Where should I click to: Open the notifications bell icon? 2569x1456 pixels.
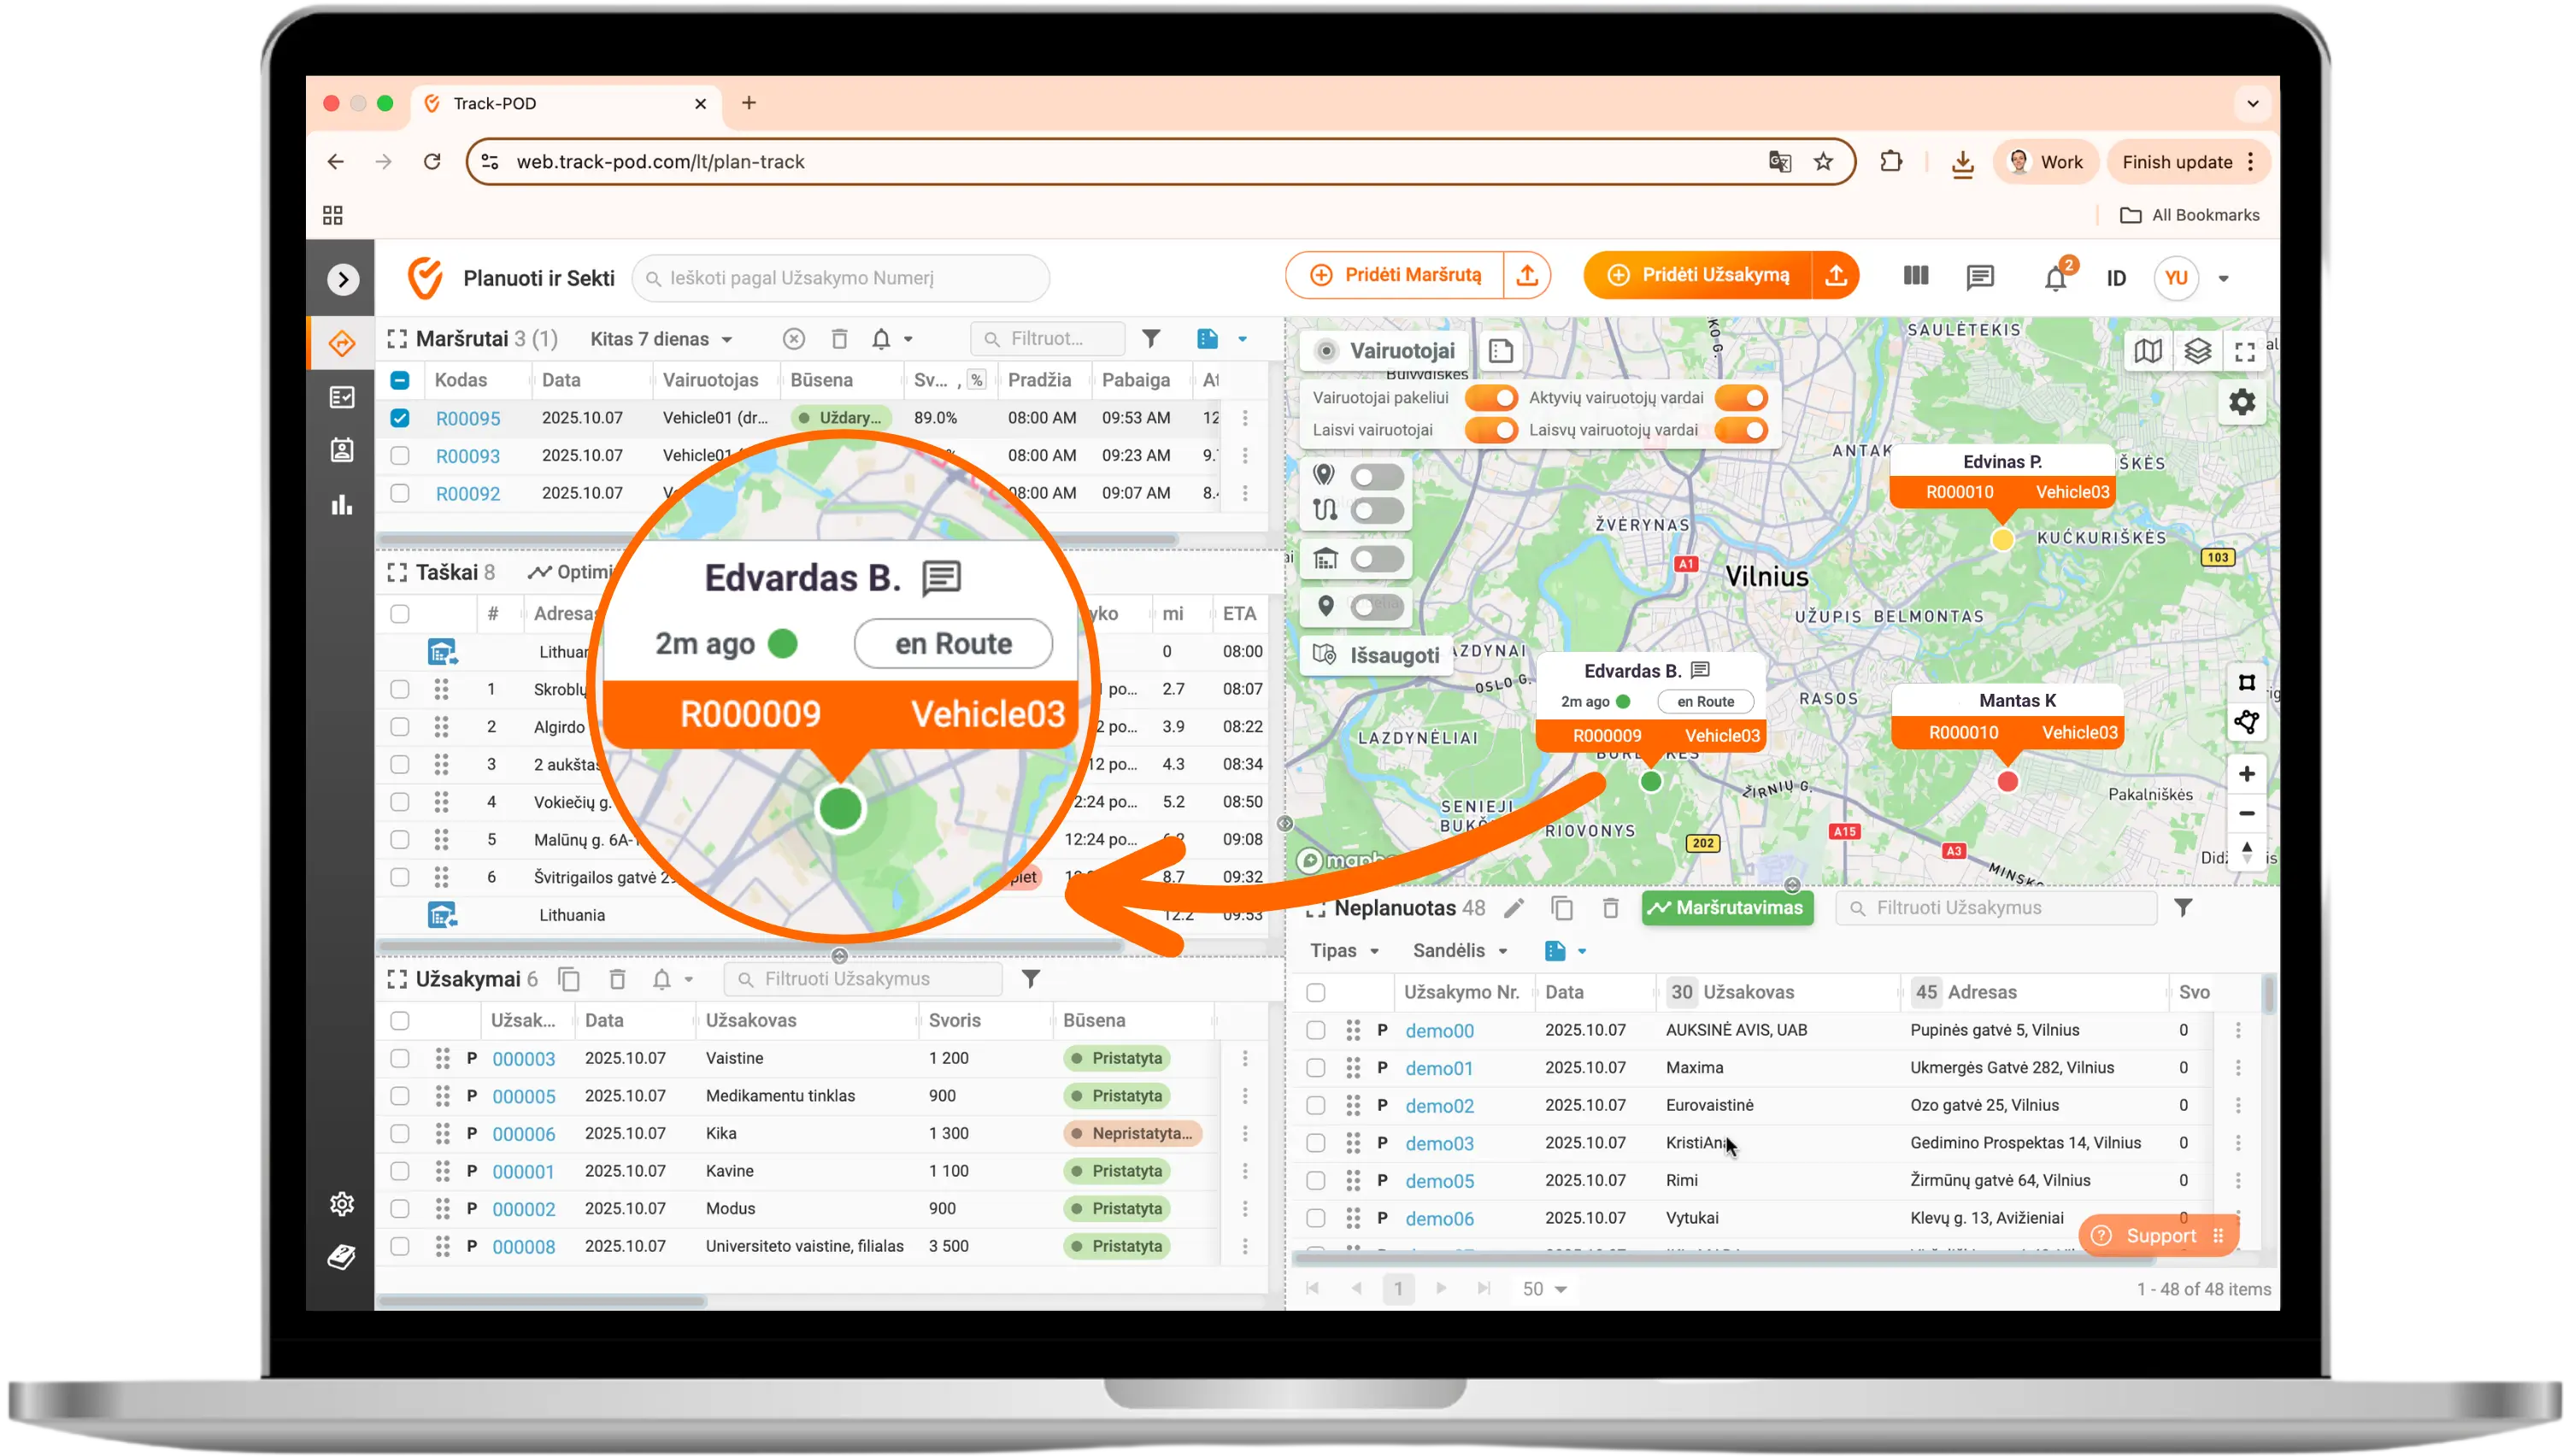[2055, 279]
